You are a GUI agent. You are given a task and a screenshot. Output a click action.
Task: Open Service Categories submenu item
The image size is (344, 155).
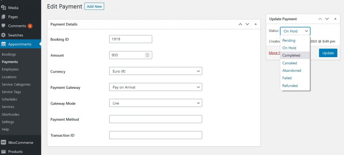click(x=16, y=84)
